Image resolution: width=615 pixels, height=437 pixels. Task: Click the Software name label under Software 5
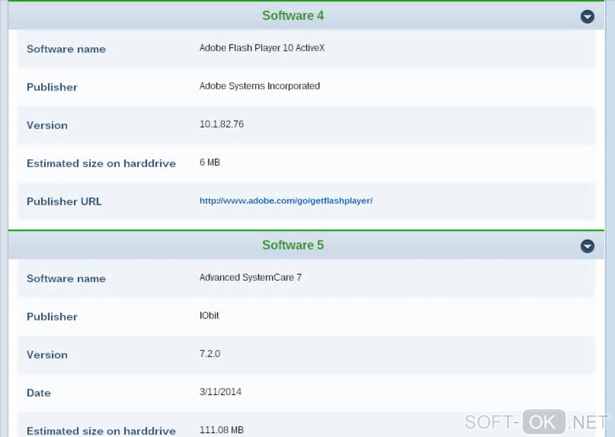[66, 279]
